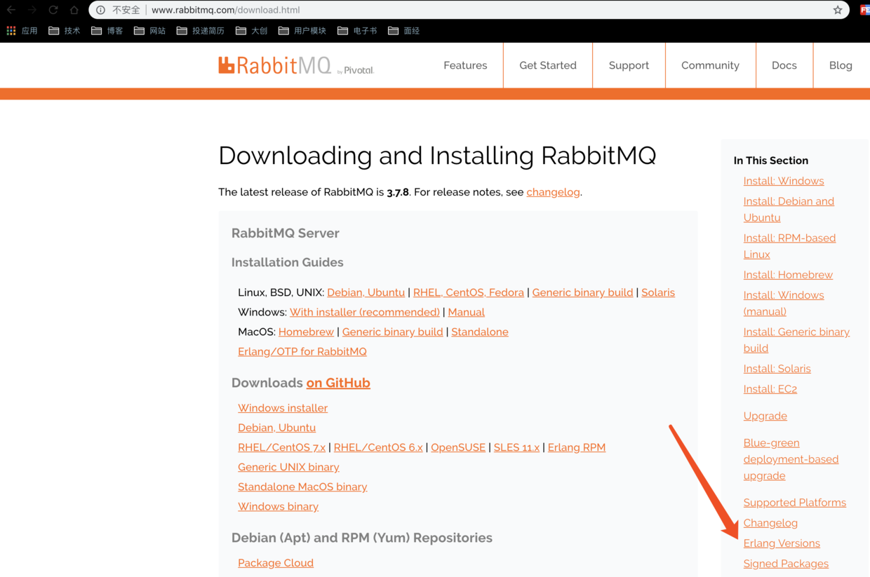Screen dimensions: 870x577
Task: Open the Erlang RPM download link
Action: pyautogui.click(x=577, y=447)
